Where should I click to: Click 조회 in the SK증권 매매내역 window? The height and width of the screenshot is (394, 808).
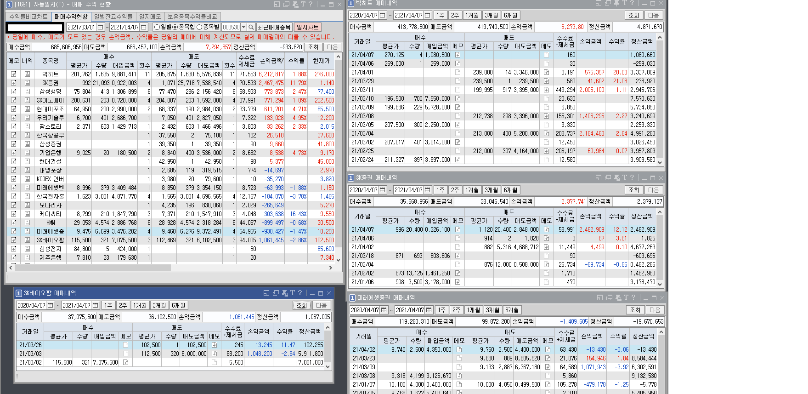pyautogui.click(x=634, y=190)
